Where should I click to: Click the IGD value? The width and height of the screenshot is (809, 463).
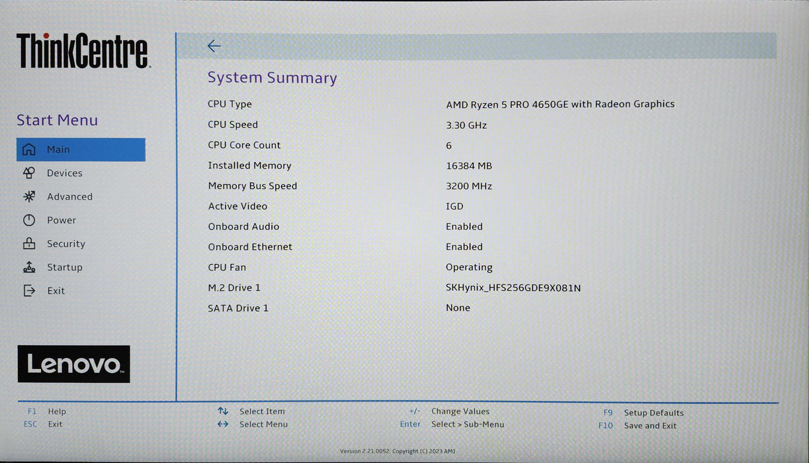pos(454,206)
